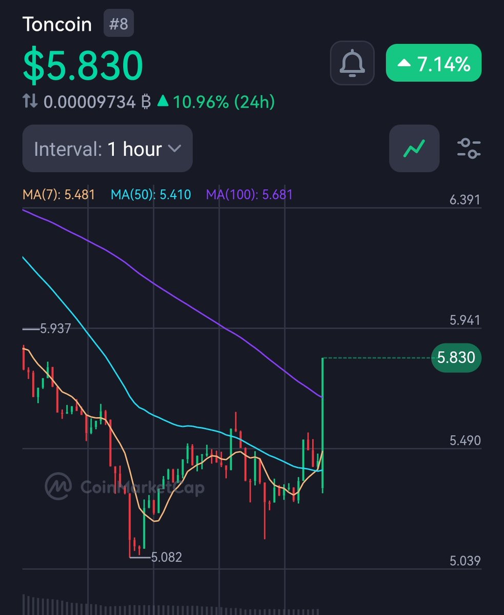Tap the Toncoin title

[x=57, y=24]
